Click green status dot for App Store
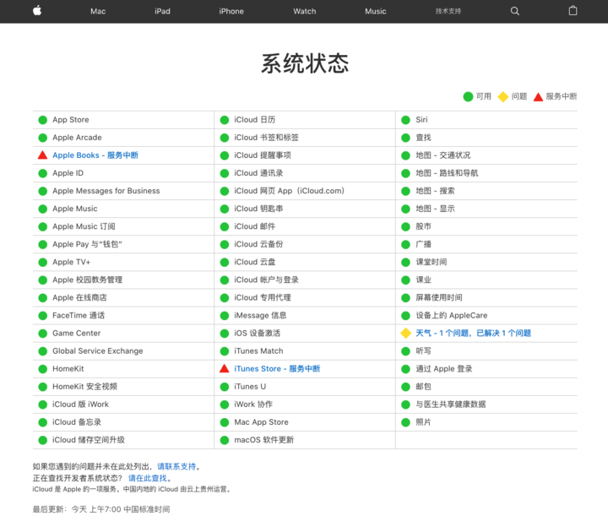 [x=43, y=120]
